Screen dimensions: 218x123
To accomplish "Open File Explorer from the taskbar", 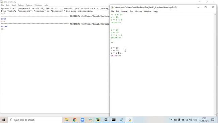I will coord(67,120).
